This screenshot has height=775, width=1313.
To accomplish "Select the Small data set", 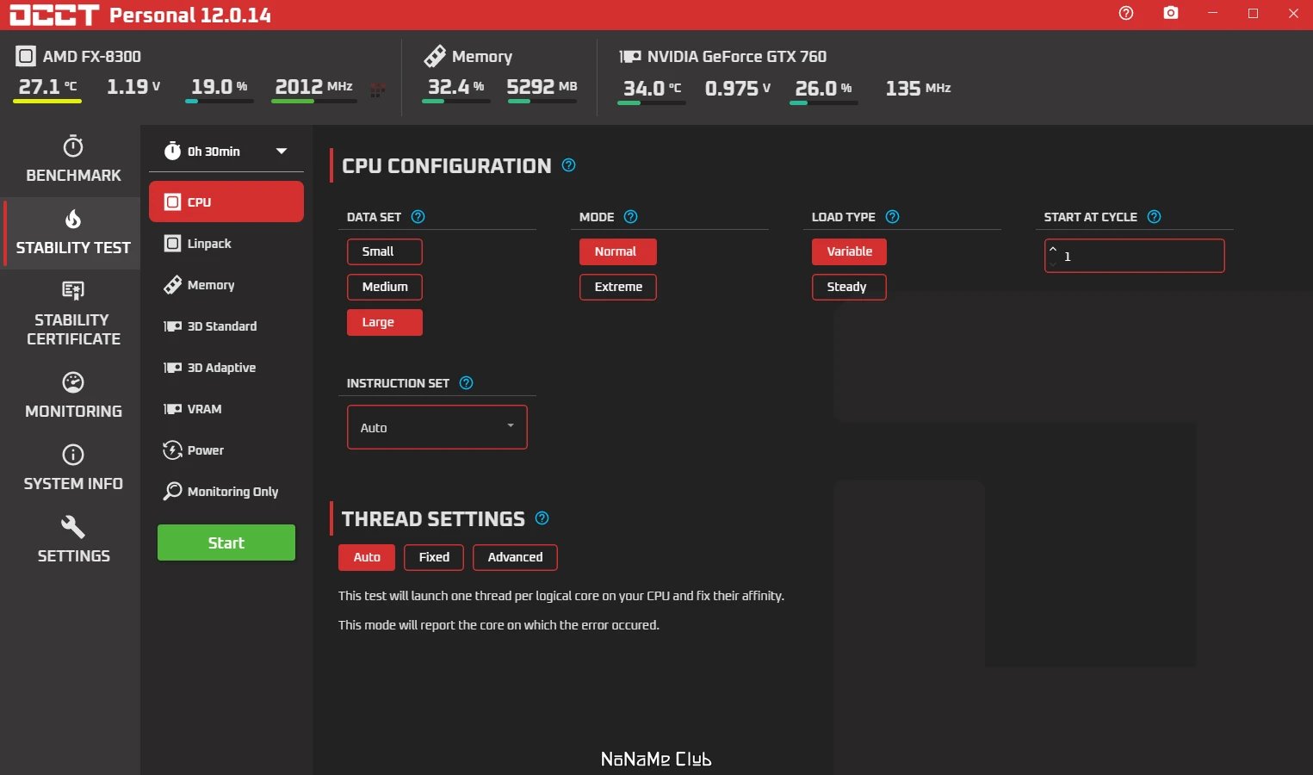I will coord(385,251).
